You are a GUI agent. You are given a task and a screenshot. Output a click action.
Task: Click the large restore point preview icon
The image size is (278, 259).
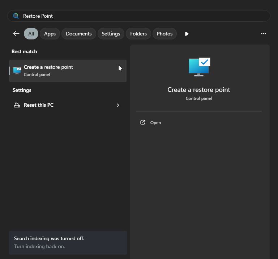(199, 67)
